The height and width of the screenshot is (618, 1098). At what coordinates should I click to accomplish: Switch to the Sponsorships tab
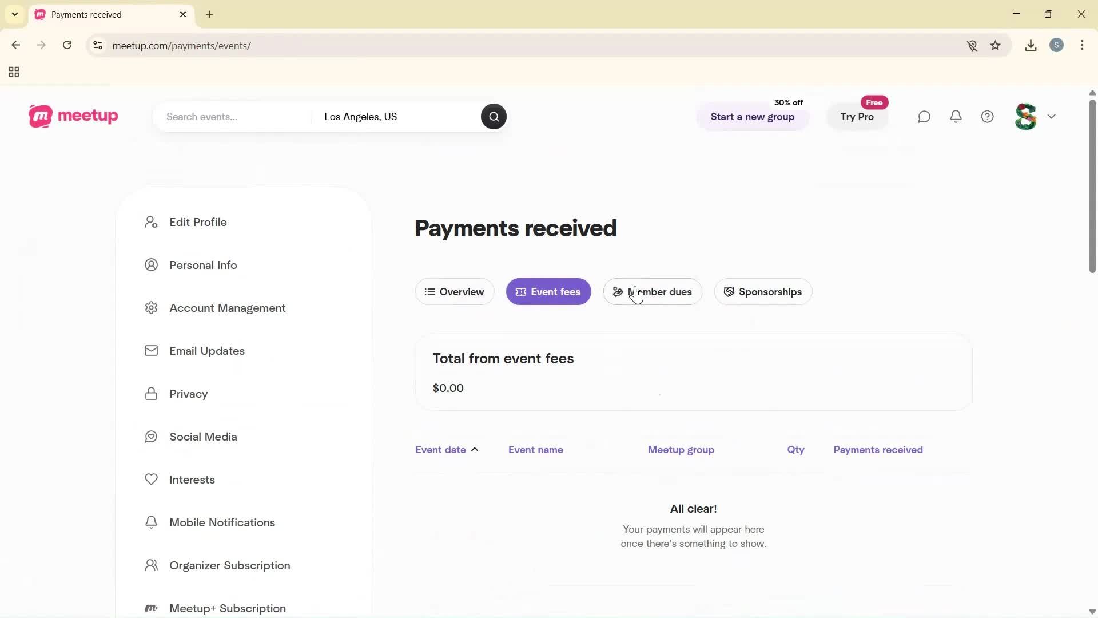tap(763, 292)
